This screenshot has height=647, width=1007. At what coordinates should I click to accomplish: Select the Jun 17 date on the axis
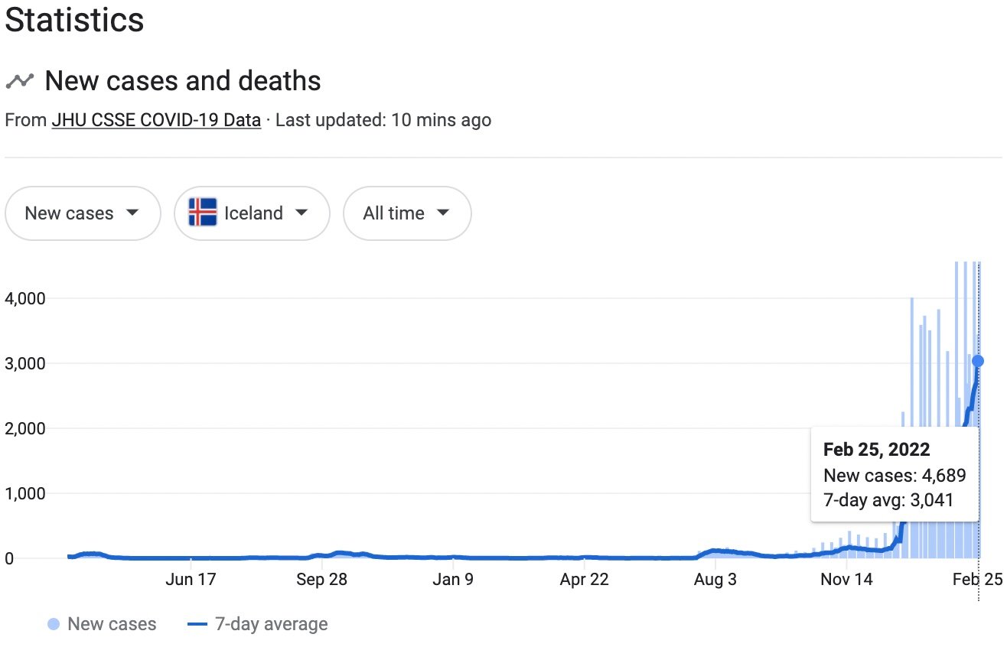tap(191, 580)
